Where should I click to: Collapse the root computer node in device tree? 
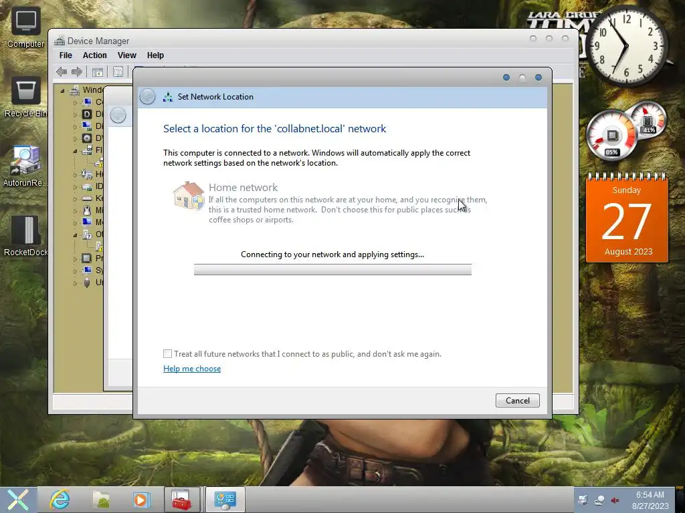pos(62,91)
